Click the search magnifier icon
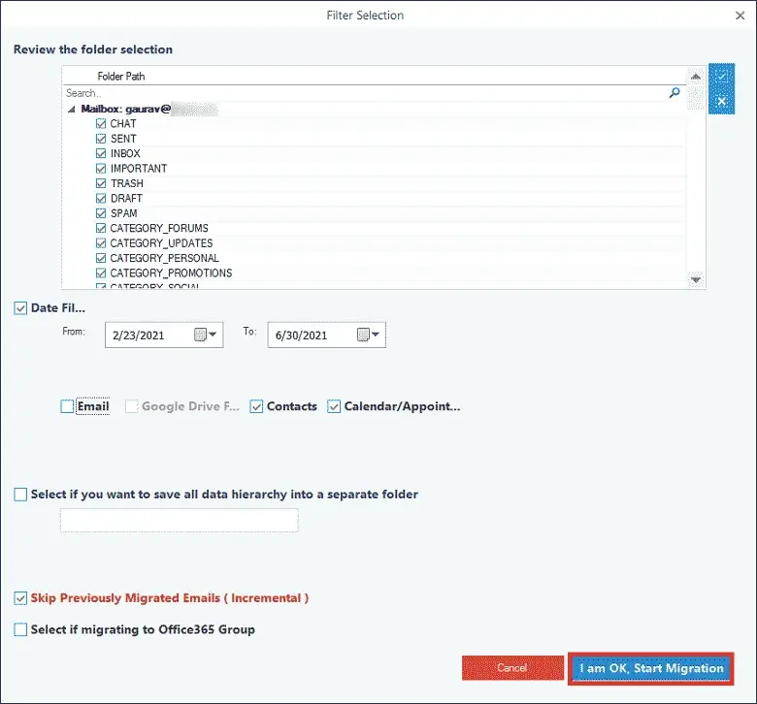The height and width of the screenshot is (704, 757). (675, 93)
